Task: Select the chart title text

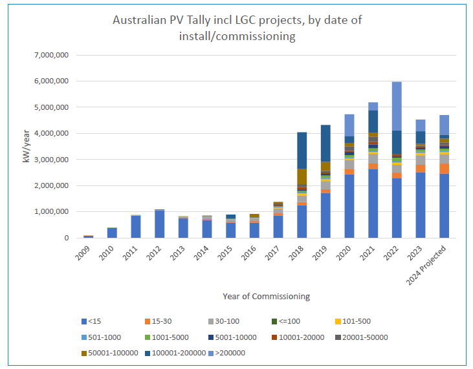Action: 237,28
